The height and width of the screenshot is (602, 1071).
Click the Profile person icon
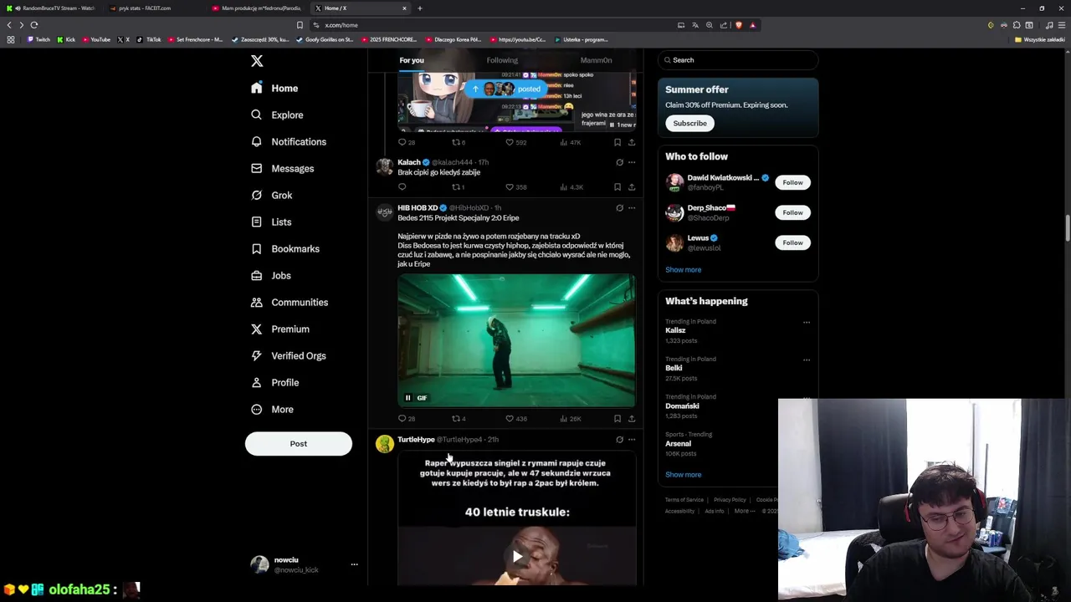pyautogui.click(x=256, y=382)
